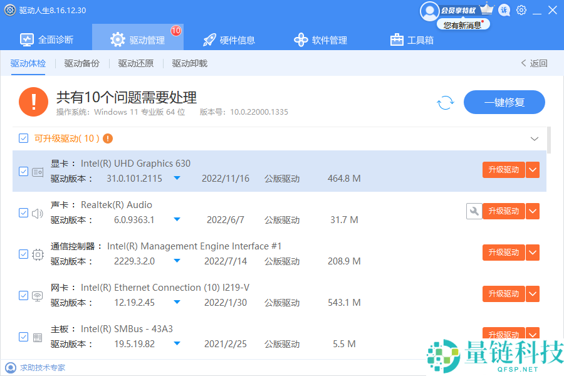Switch to 驱动备份 sub-tab
The width and height of the screenshot is (564, 376).
pyautogui.click(x=81, y=63)
